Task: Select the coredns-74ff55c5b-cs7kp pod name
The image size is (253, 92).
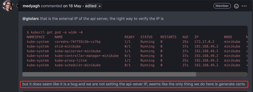Action: (77, 42)
